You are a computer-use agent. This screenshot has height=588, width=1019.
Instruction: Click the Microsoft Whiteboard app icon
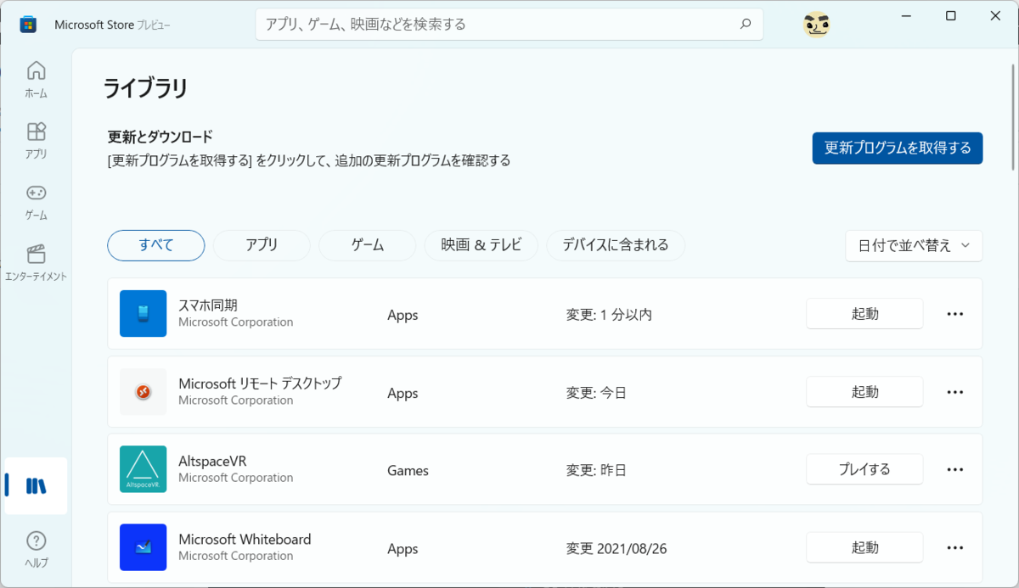(143, 547)
